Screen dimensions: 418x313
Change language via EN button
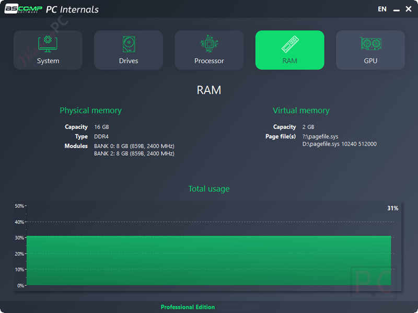382,9
